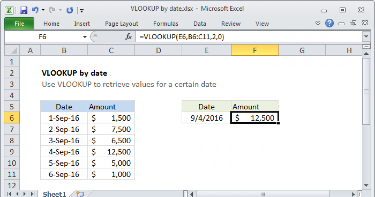Switch to the Home ribbon tab

point(51,23)
